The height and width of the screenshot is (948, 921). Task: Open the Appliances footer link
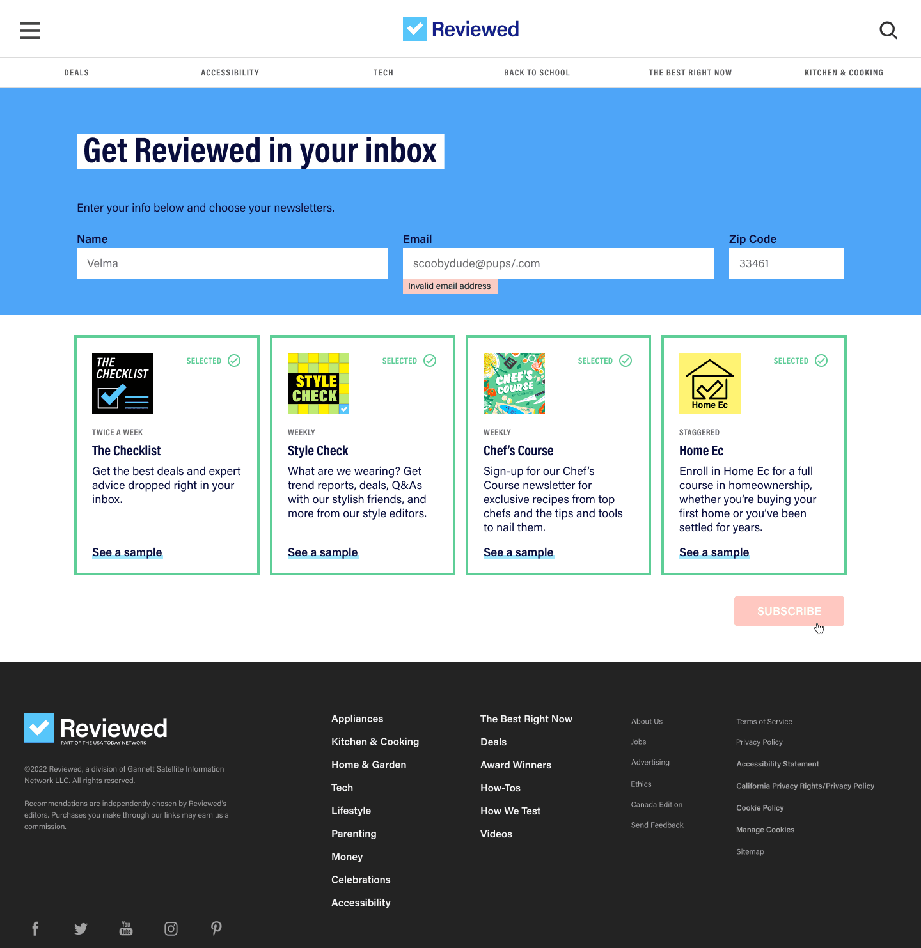coord(358,719)
